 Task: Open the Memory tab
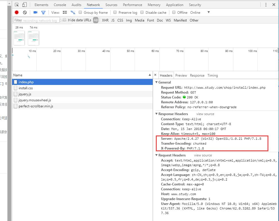tap(154, 5)
